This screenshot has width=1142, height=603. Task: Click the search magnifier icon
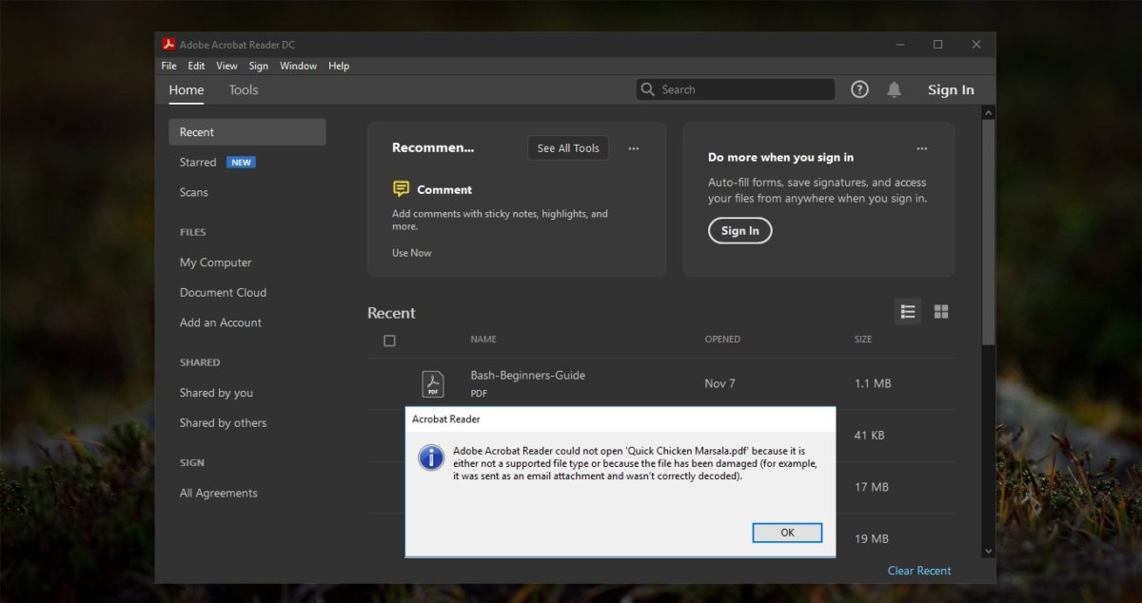click(648, 88)
